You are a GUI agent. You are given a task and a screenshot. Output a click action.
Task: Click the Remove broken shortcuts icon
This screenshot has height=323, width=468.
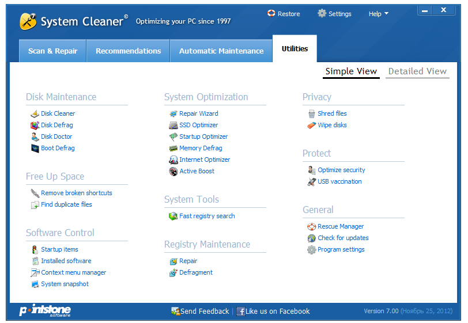35,193
